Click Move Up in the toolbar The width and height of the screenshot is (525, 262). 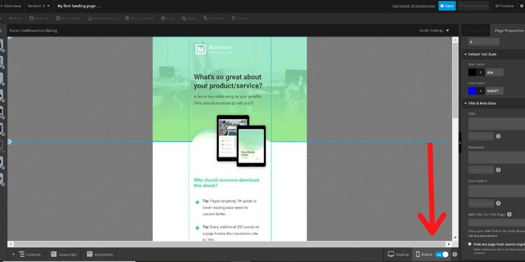[39, 18]
